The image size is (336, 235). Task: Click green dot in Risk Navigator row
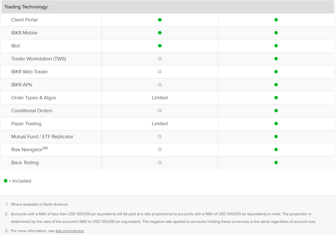point(276,150)
